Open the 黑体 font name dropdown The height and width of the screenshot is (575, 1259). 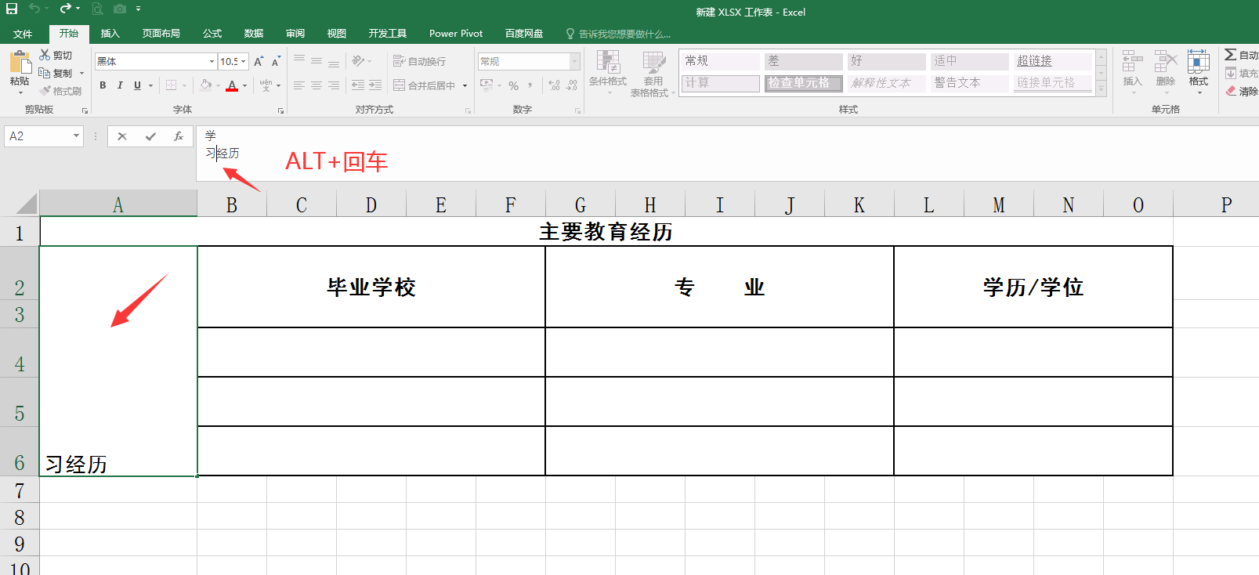(x=212, y=61)
